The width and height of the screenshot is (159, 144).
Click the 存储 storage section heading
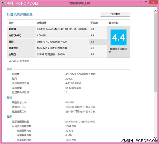[x=9, y=97]
